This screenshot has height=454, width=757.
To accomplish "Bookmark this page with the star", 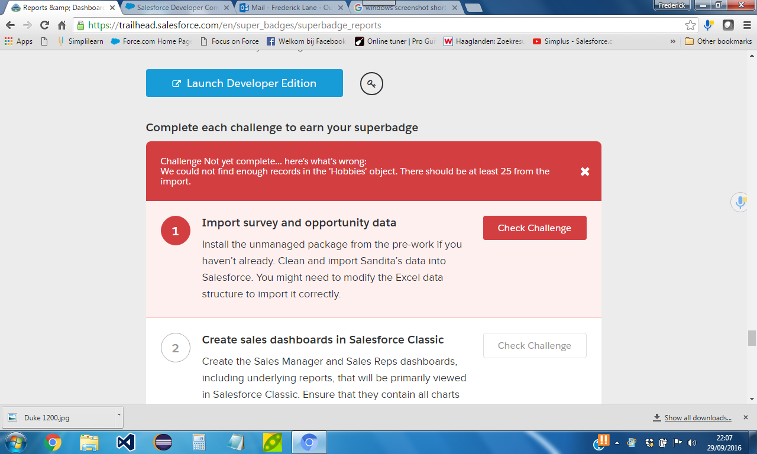I will tap(690, 25).
